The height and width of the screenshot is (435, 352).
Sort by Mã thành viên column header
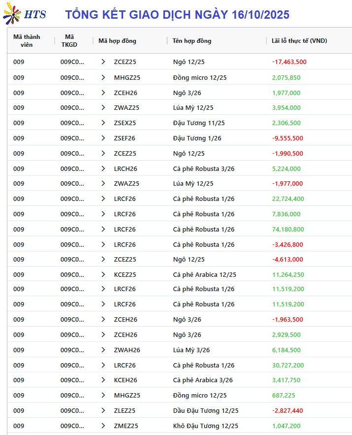point(27,40)
